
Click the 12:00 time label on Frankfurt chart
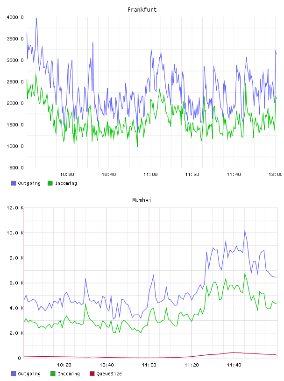pos(275,175)
